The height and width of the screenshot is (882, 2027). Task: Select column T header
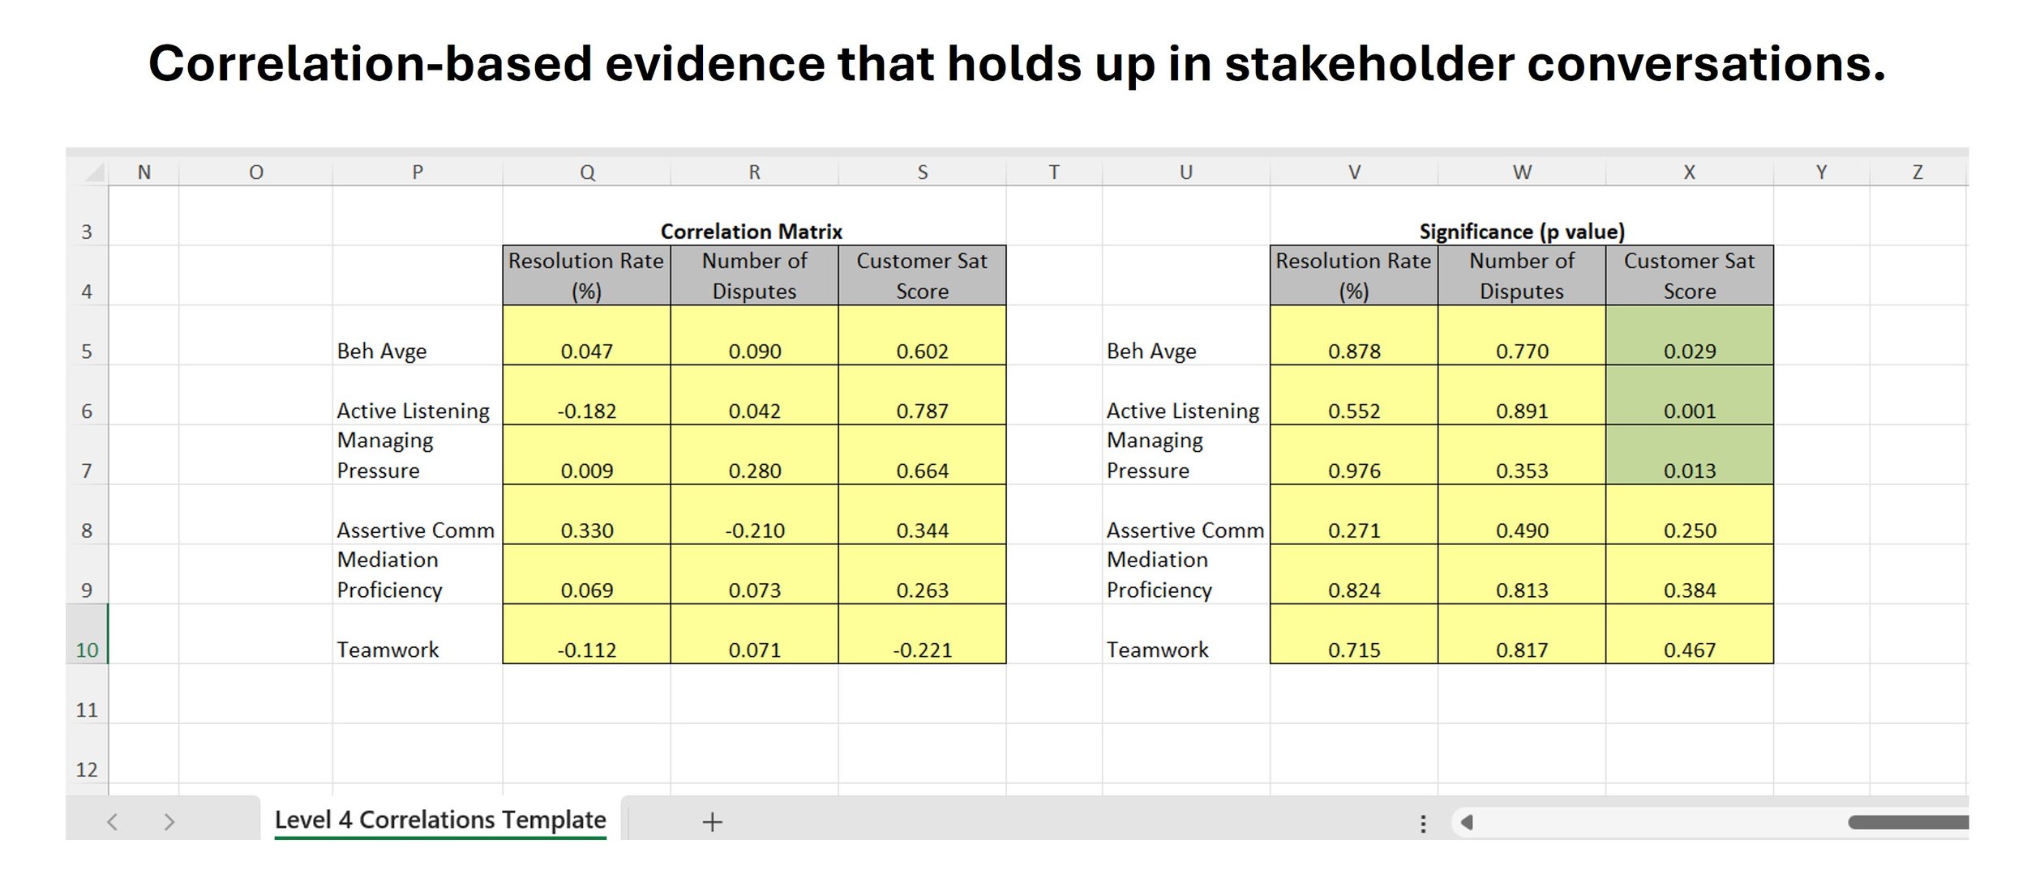point(1053,173)
